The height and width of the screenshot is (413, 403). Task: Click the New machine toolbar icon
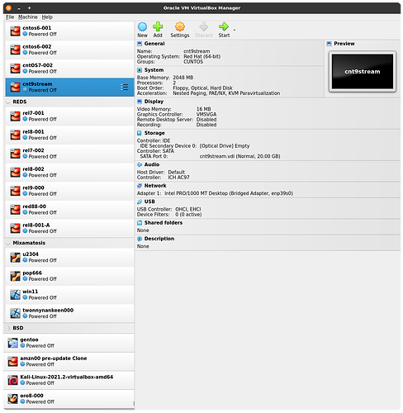[142, 26]
